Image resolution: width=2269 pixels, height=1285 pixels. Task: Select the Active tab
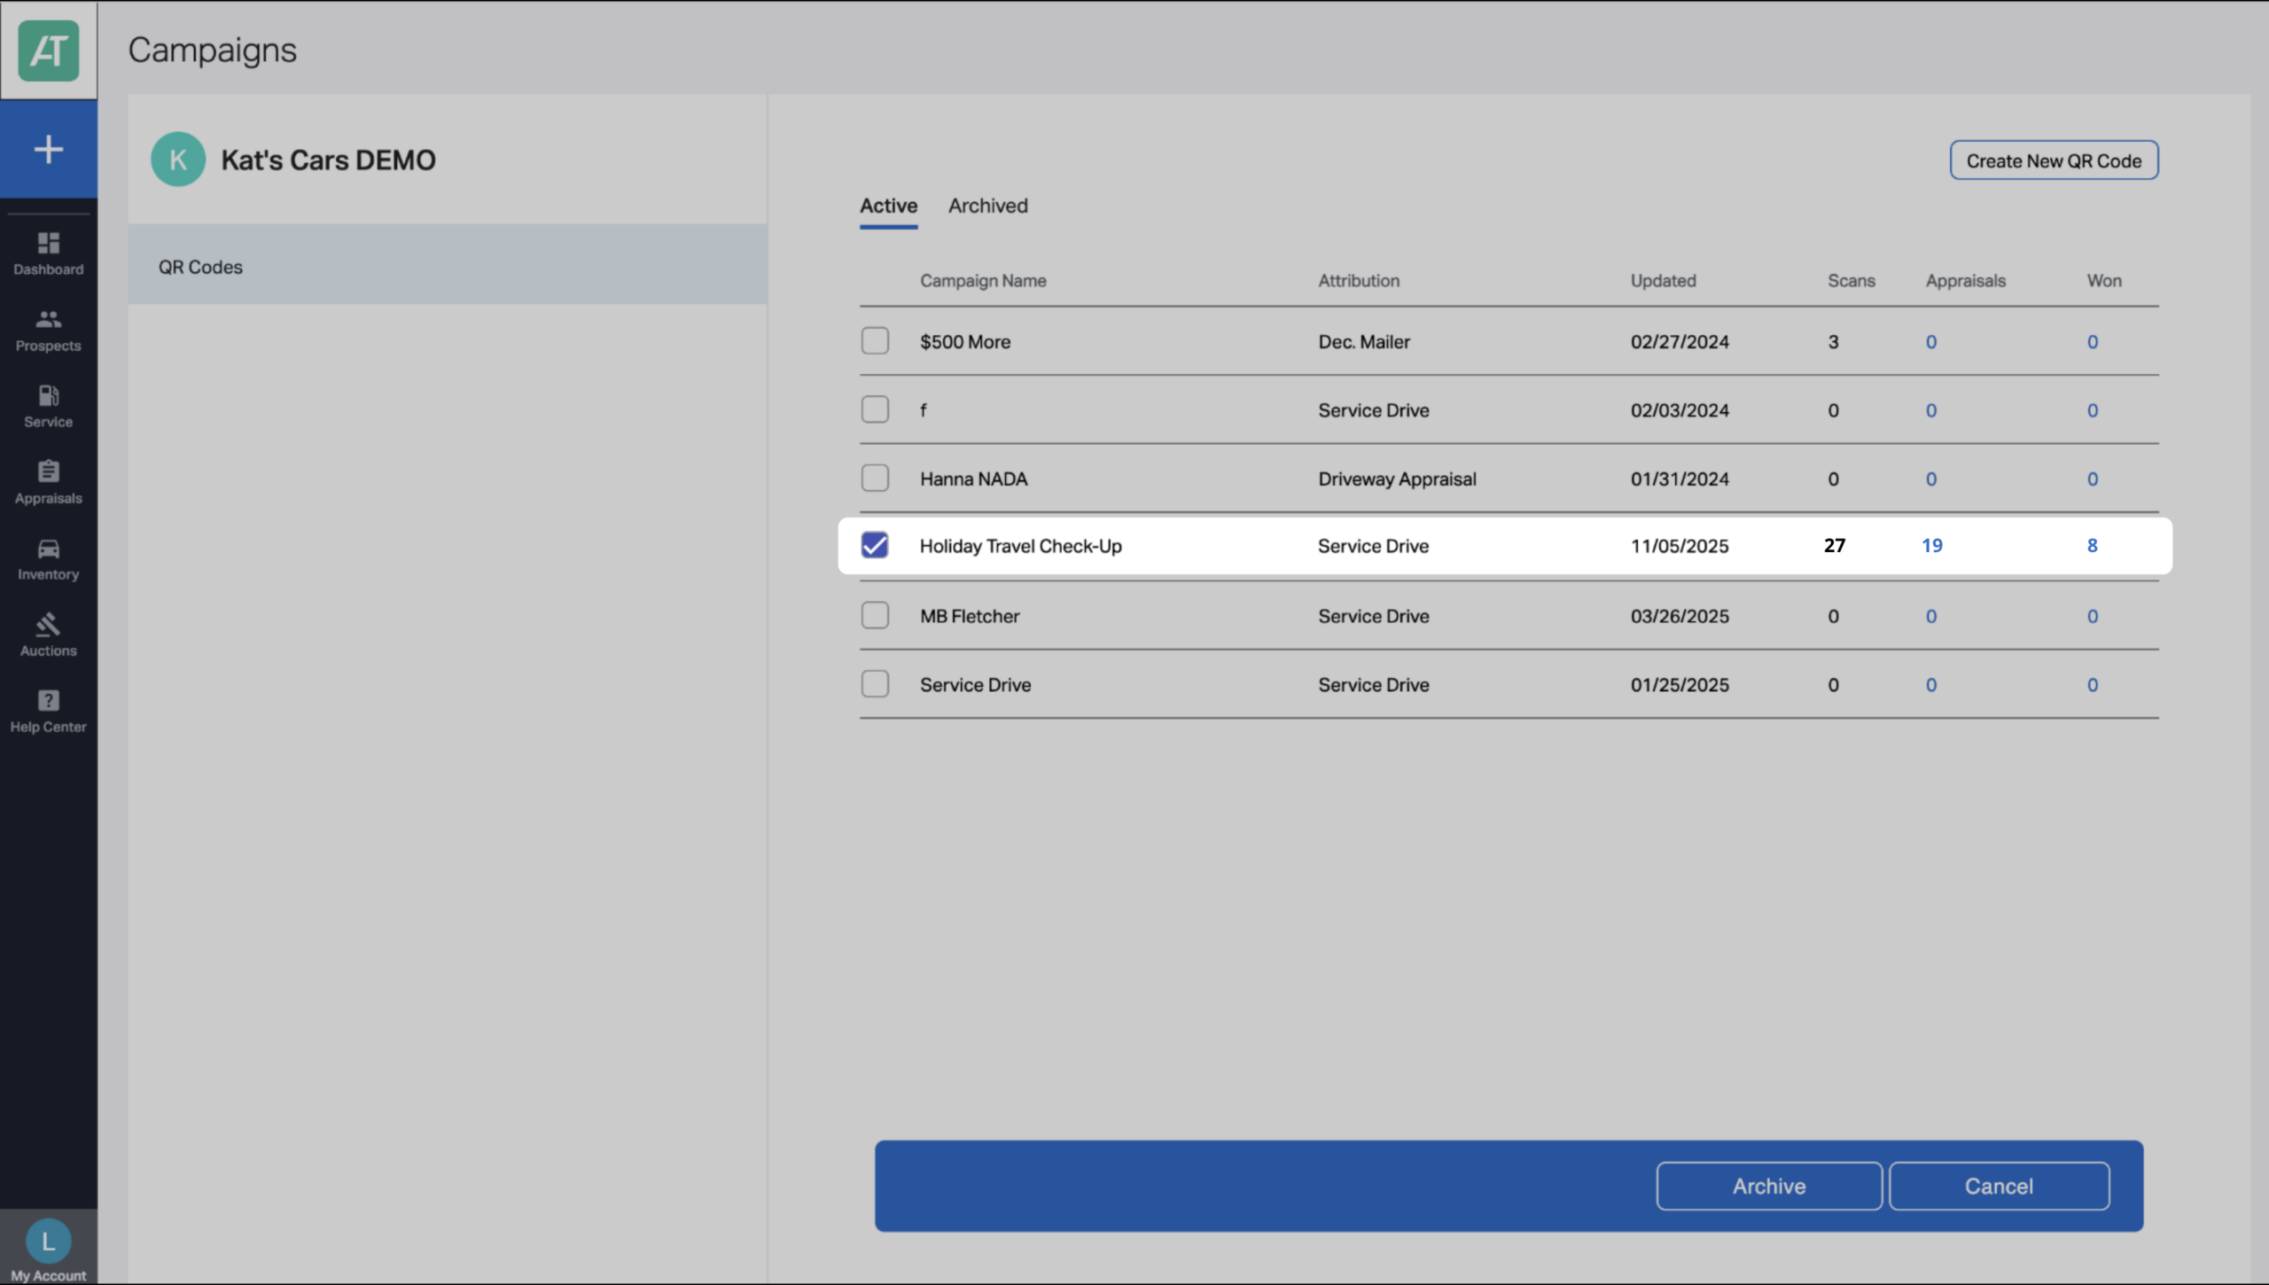[888, 206]
